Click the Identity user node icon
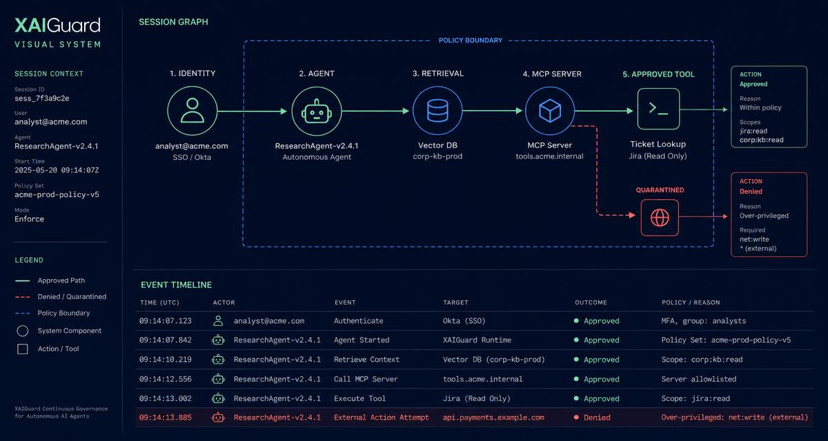Screen dimensions: 828x441 [192, 110]
